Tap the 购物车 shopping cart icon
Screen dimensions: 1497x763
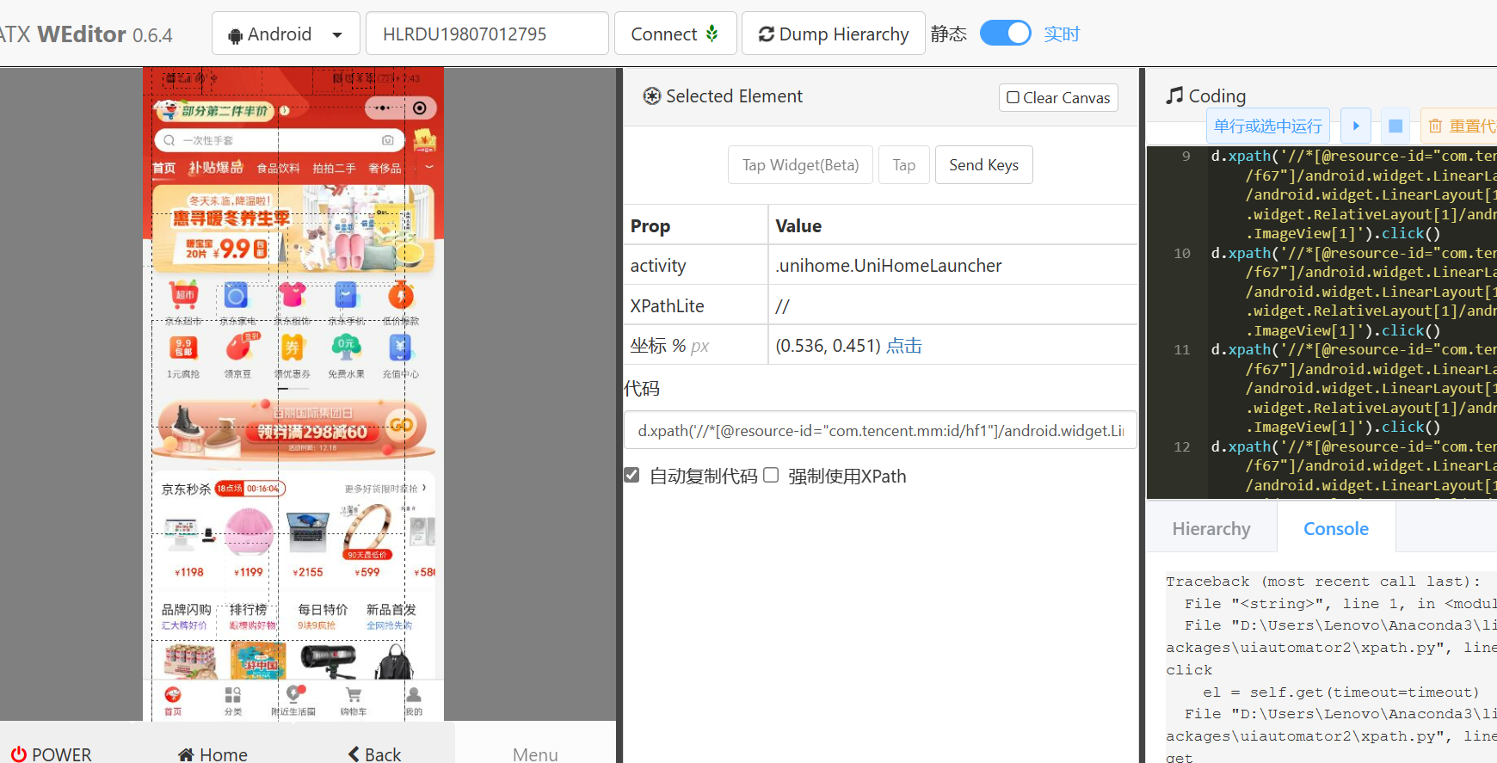[x=354, y=700]
